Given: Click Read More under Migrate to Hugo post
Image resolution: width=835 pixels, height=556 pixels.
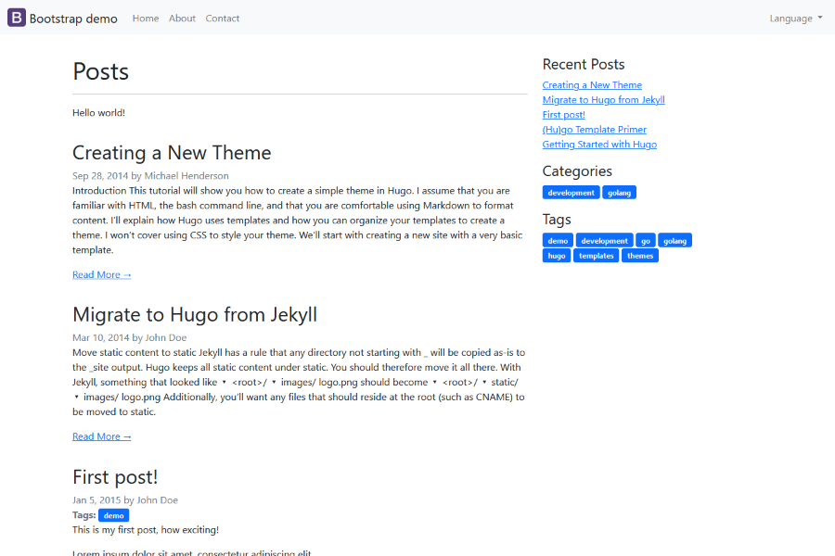Looking at the screenshot, I should tap(102, 436).
